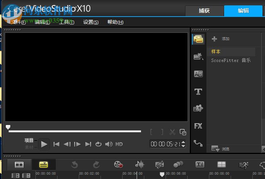Select Project playback mode (项目)
This screenshot has width=265, height=179.
(x=29, y=140)
